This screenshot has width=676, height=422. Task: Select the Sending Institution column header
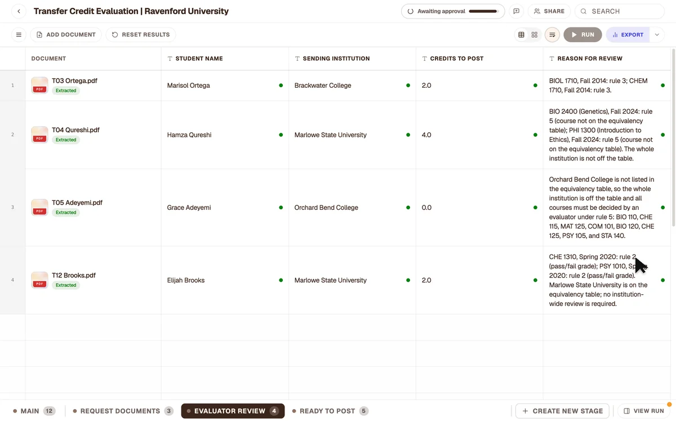(x=352, y=59)
